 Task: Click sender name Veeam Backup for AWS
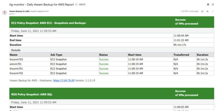tap(19, 11)
